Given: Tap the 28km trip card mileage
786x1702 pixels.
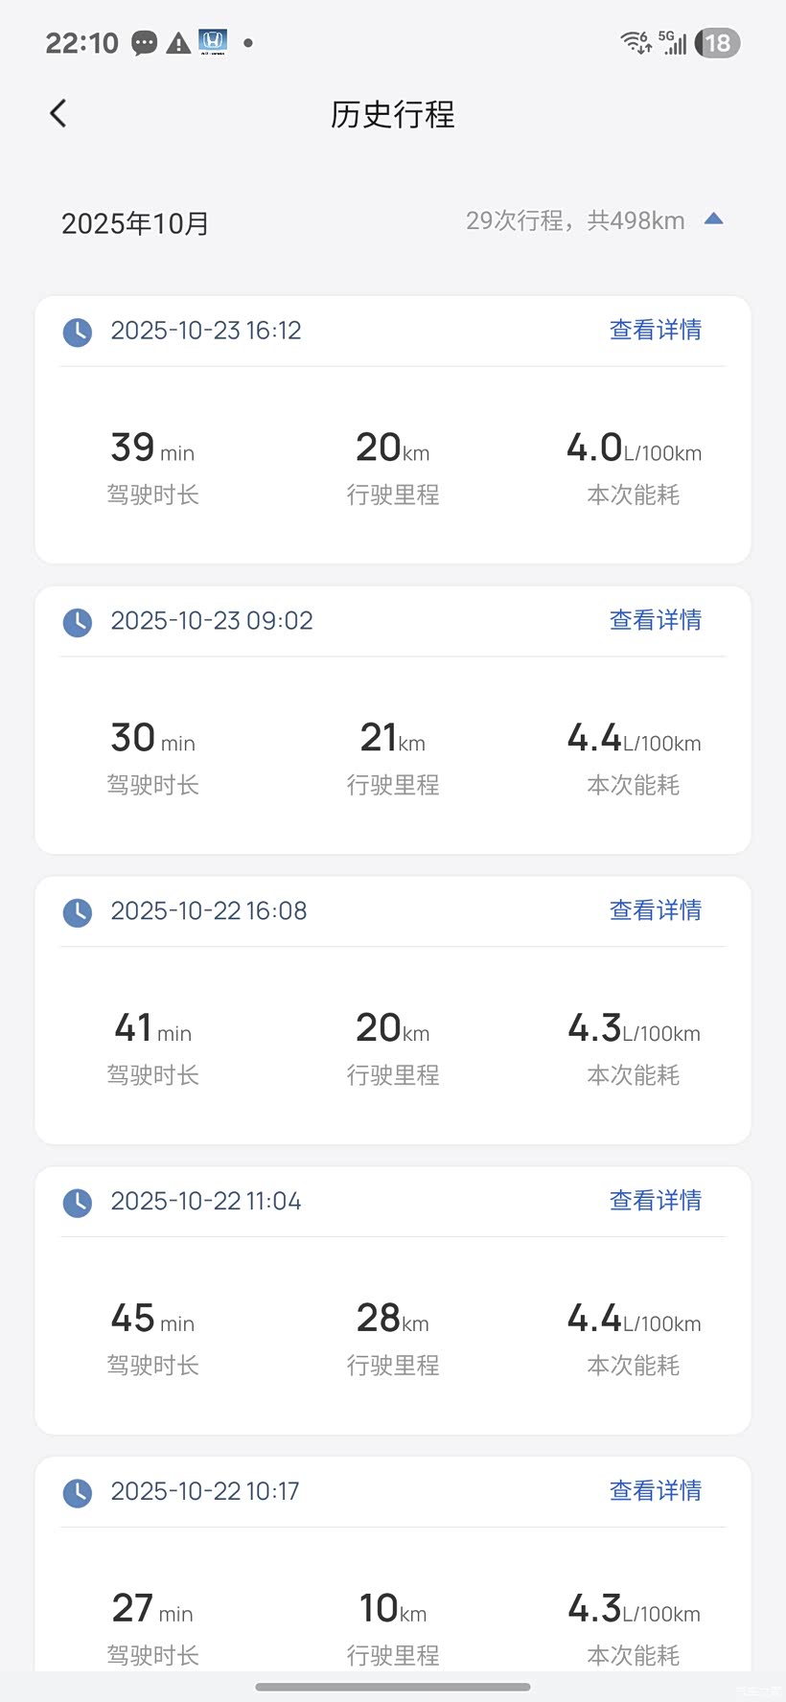Looking at the screenshot, I should [x=393, y=1320].
